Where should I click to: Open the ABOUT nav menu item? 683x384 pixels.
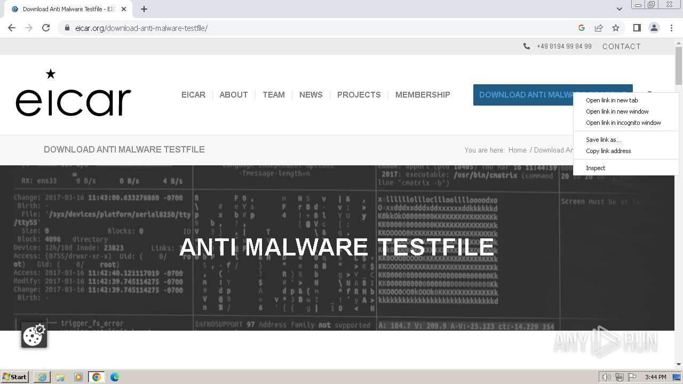coord(234,95)
